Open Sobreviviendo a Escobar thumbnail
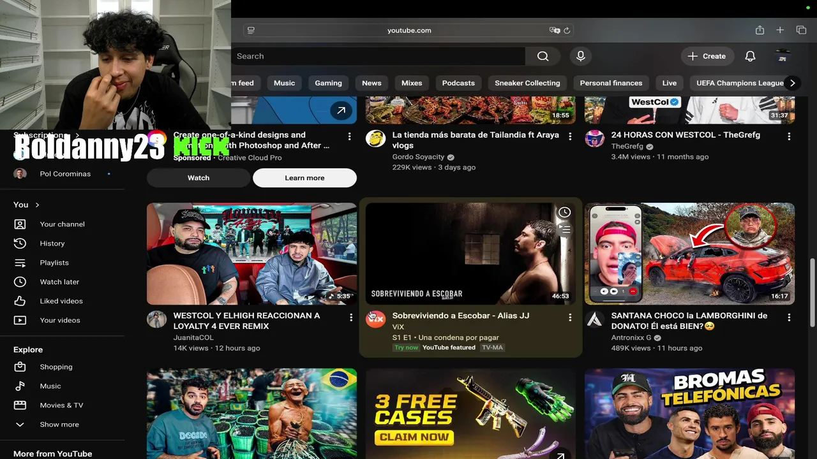Screen dimensions: 817x459 point(470,254)
